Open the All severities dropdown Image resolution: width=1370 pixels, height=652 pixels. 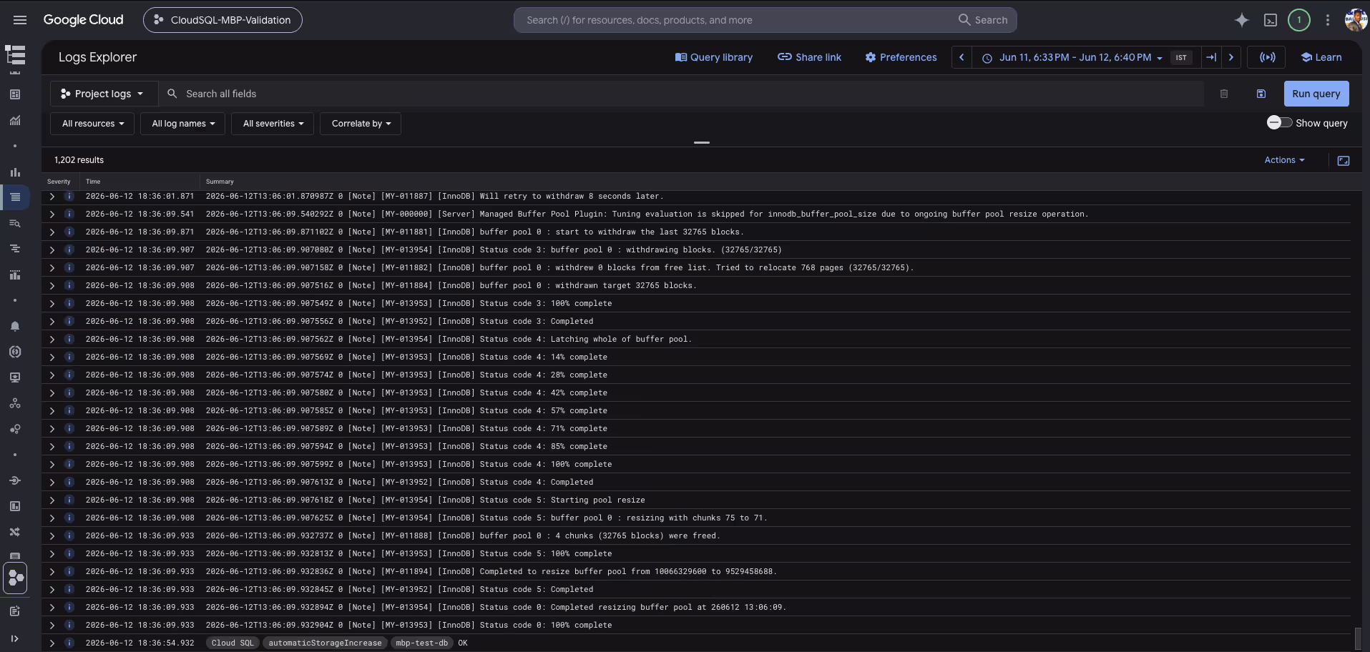coord(273,124)
